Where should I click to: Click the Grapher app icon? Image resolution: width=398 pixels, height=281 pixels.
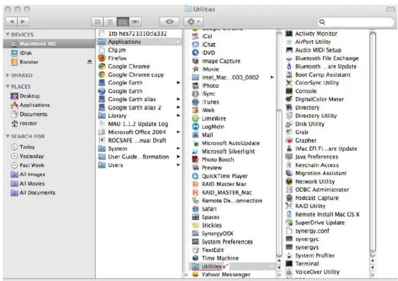pos(289,140)
